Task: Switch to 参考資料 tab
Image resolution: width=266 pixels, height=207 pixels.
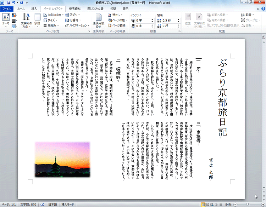Action: 74,9
